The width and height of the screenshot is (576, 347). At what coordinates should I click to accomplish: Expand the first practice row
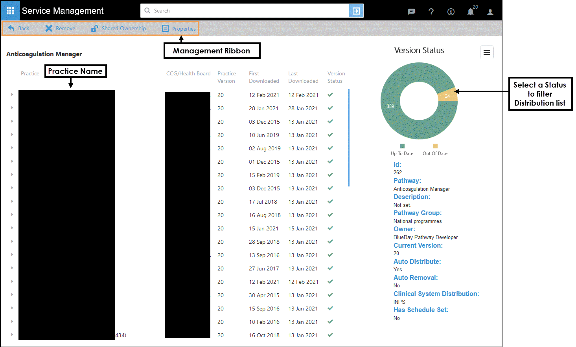click(x=12, y=95)
